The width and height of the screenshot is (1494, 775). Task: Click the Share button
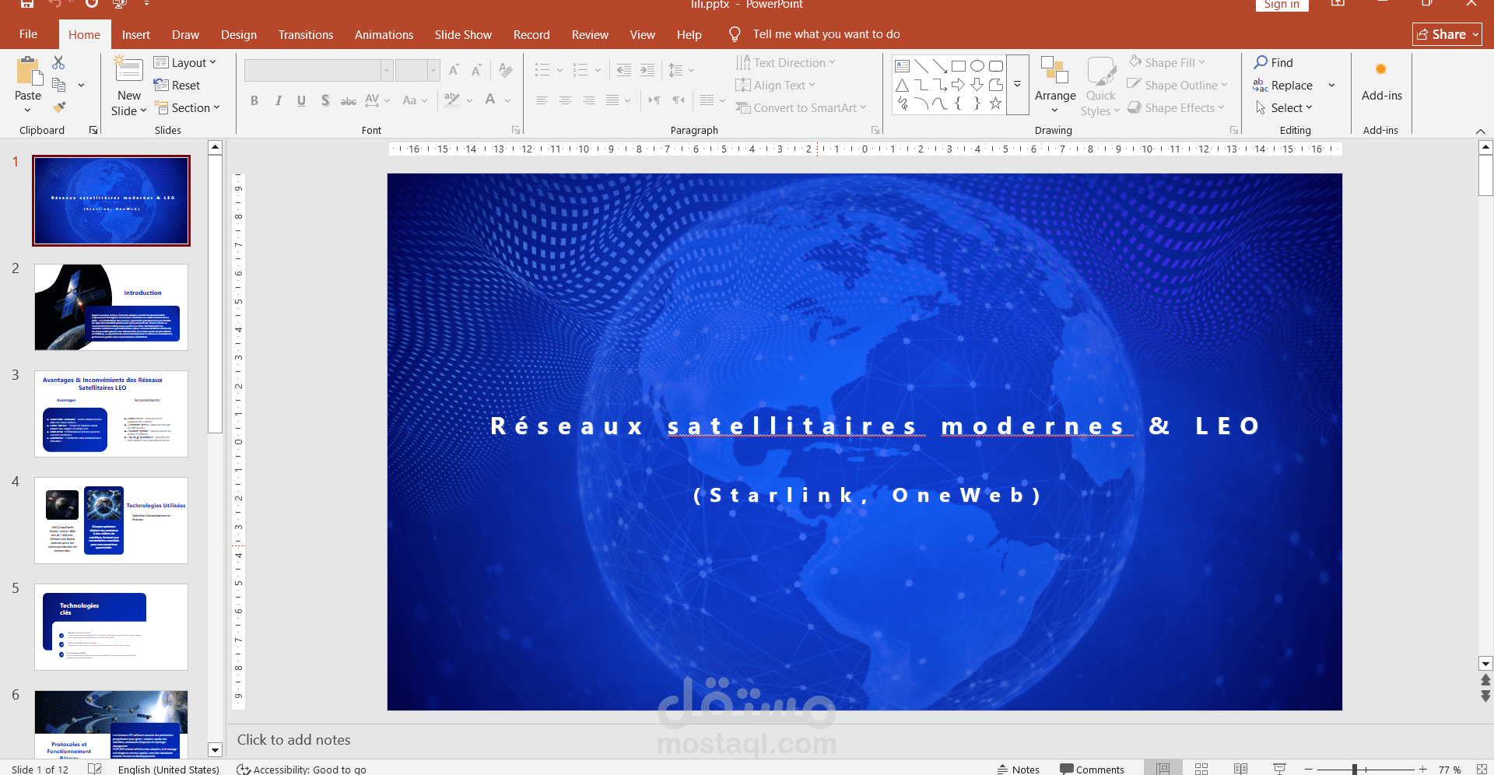click(1447, 34)
